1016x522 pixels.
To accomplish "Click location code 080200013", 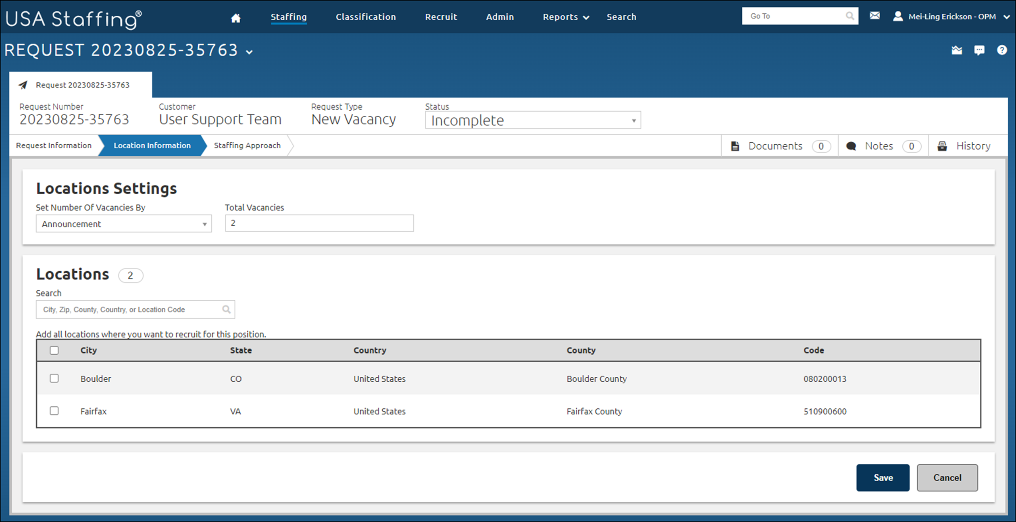I will tap(825, 379).
